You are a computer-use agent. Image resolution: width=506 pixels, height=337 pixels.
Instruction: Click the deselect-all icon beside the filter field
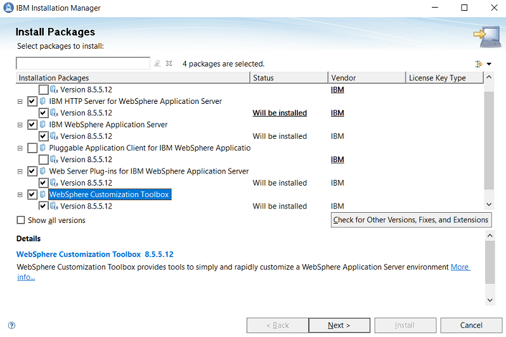tap(169, 63)
